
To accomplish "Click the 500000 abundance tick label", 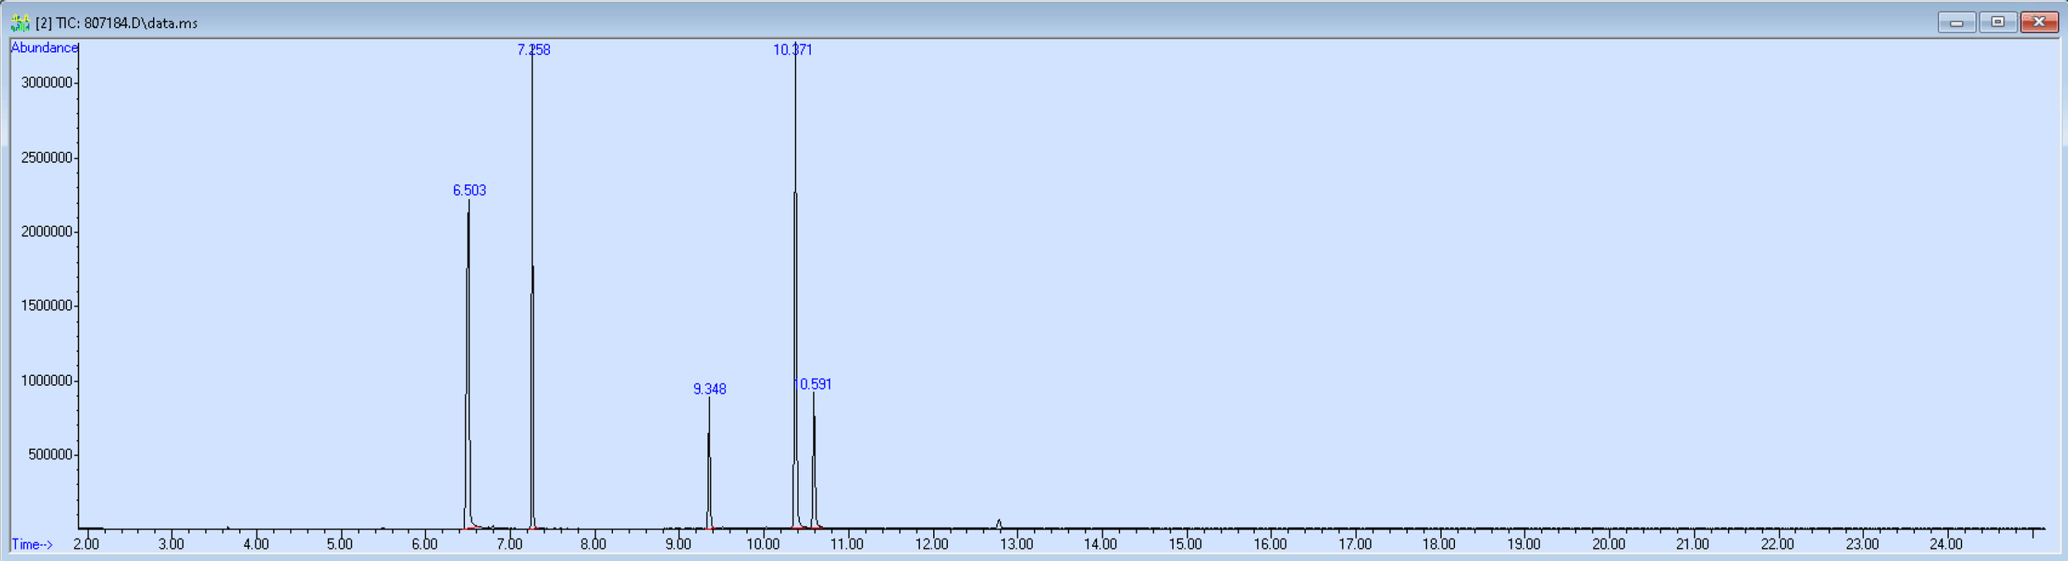I will click(50, 455).
